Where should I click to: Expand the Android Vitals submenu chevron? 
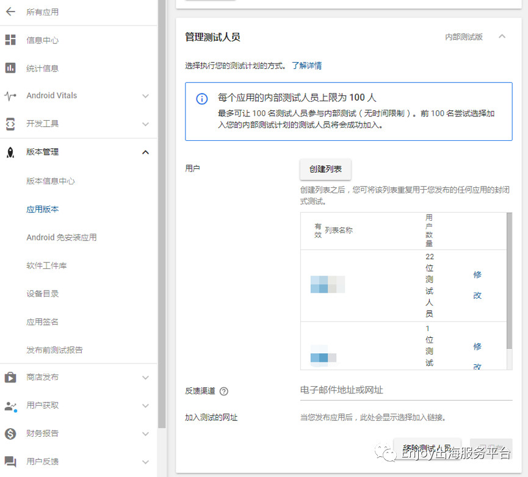145,96
